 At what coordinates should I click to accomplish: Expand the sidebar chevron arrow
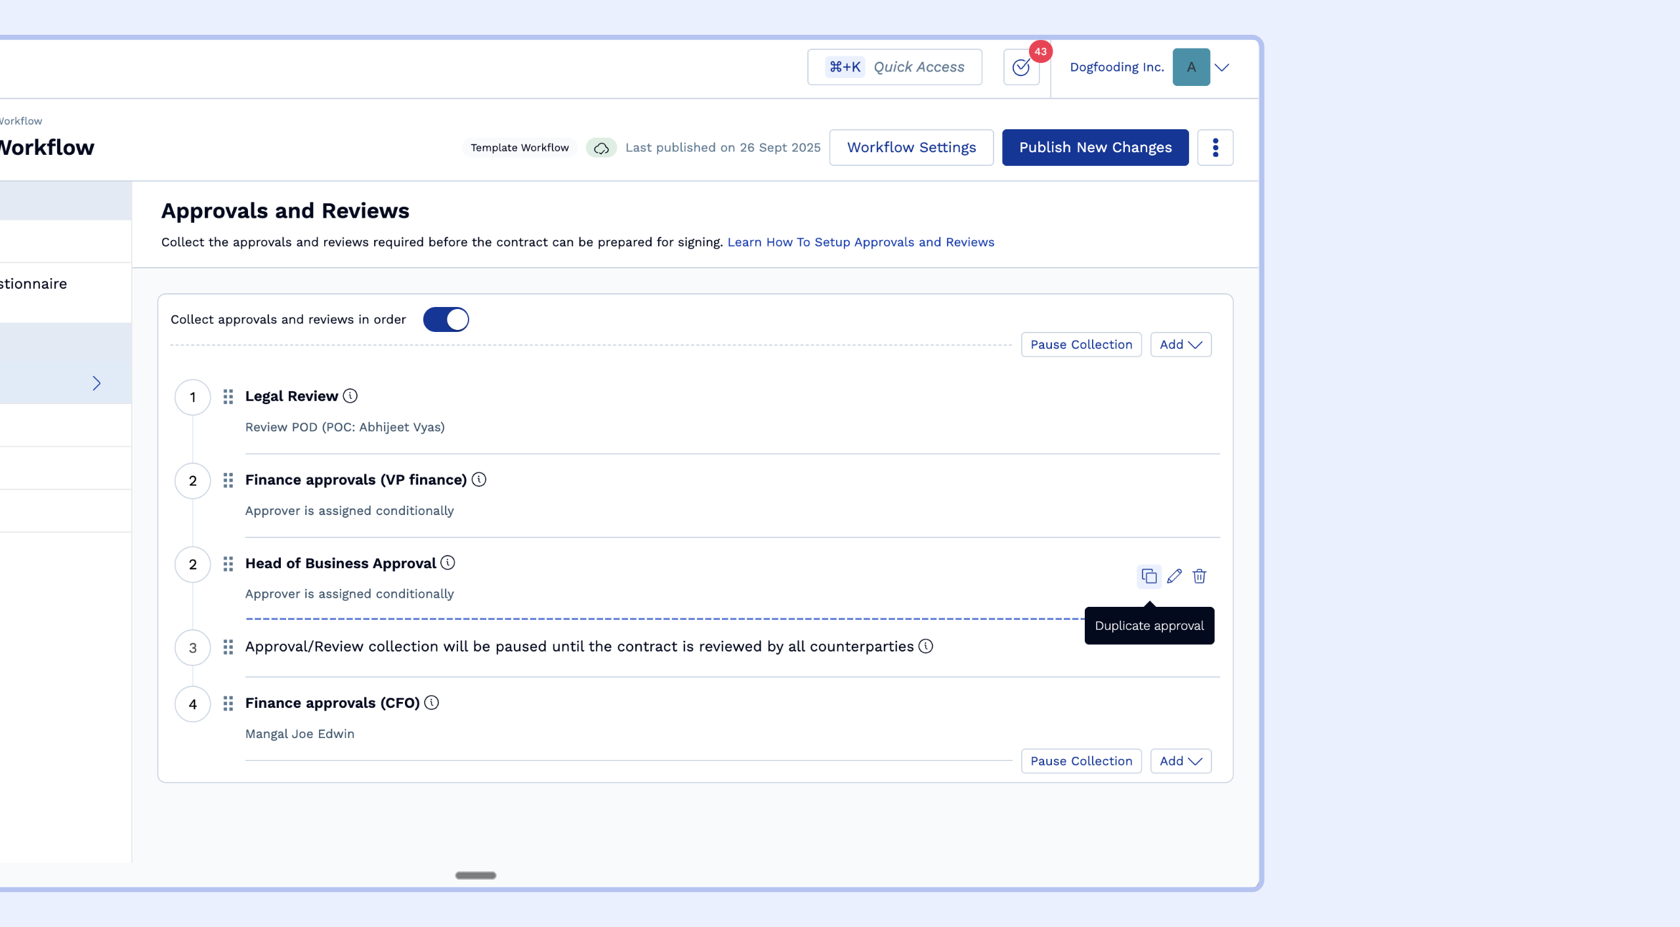pyautogui.click(x=96, y=383)
